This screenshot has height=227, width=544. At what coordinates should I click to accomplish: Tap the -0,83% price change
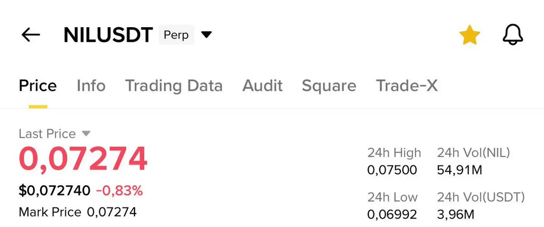(119, 191)
